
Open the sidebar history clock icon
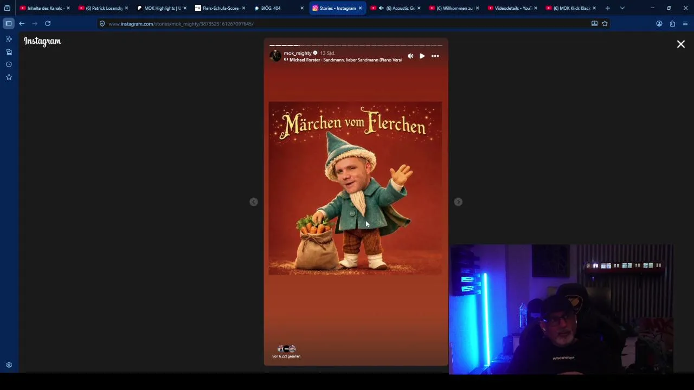click(9, 64)
